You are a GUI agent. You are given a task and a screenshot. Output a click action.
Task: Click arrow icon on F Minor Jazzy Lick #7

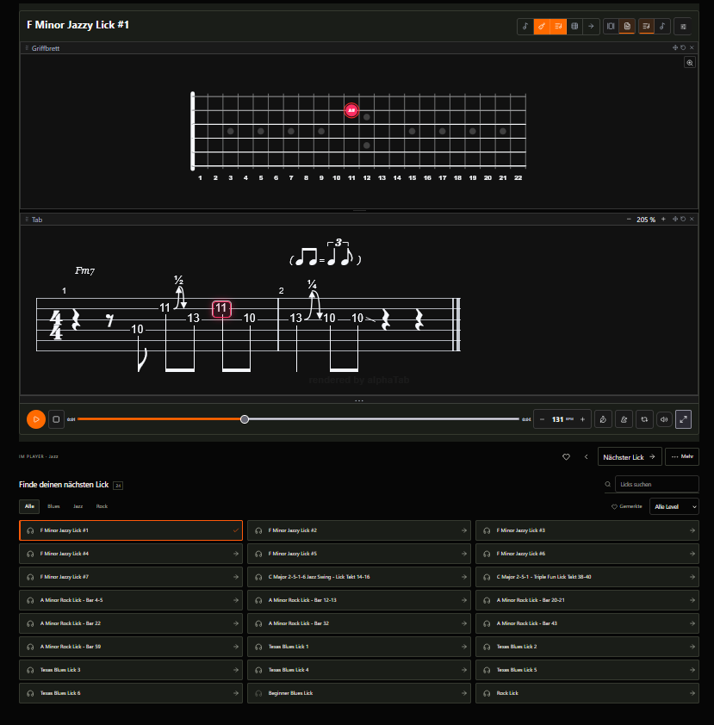point(236,577)
